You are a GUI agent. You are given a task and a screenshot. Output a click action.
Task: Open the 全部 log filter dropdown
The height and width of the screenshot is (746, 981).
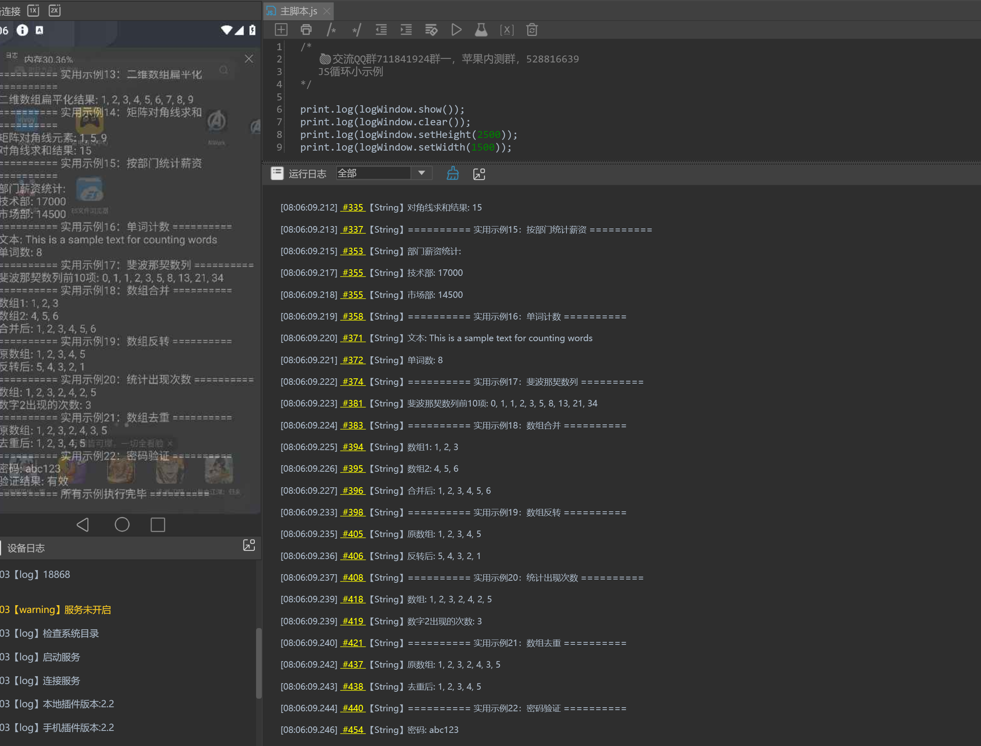point(421,173)
